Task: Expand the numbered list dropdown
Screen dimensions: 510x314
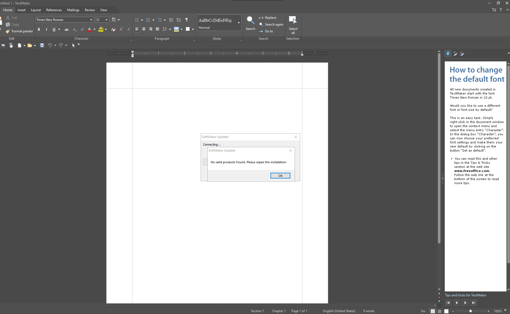Action: tap(153, 20)
